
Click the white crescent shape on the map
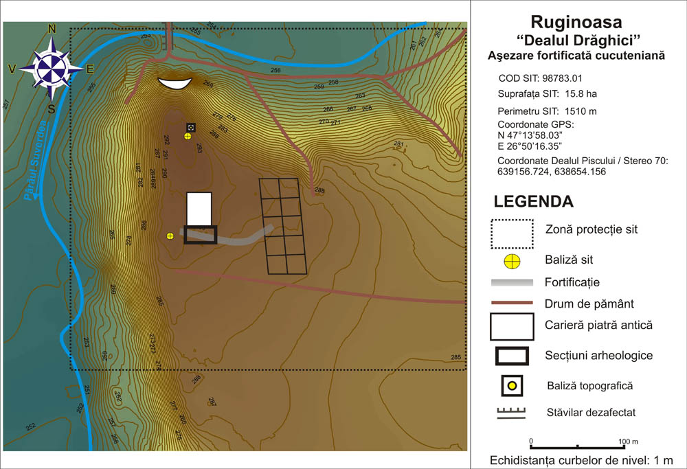click(174, 84)
